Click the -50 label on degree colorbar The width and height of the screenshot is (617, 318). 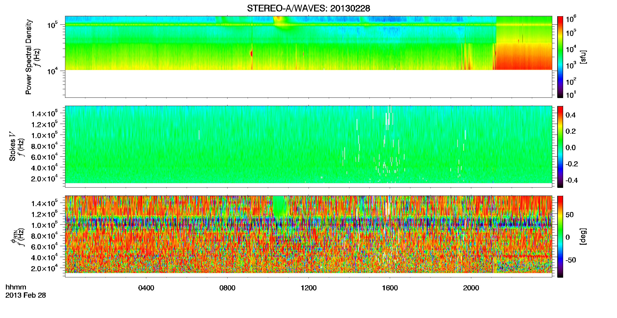(x=570, y=260)
